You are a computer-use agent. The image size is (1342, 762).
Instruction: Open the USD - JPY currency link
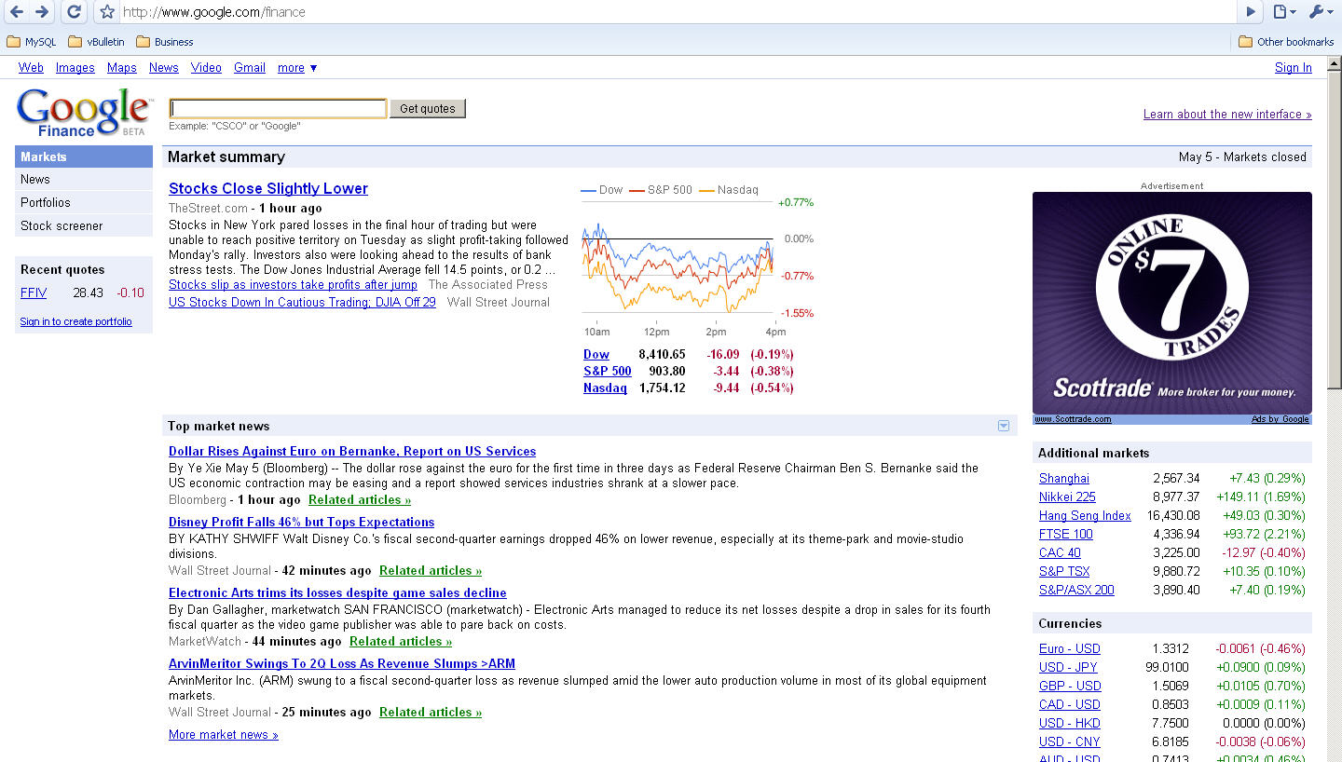1068,668
